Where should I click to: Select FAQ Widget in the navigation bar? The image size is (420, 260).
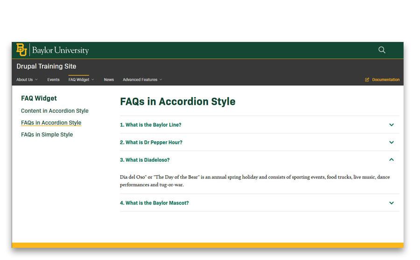tap(79, 80)
